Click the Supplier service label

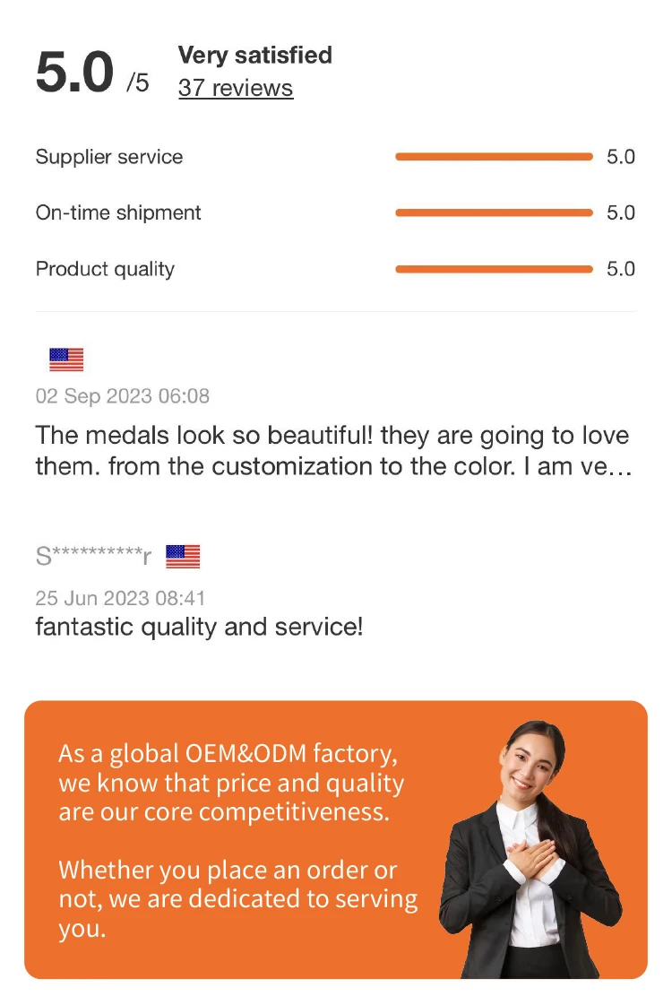[108, 157]
